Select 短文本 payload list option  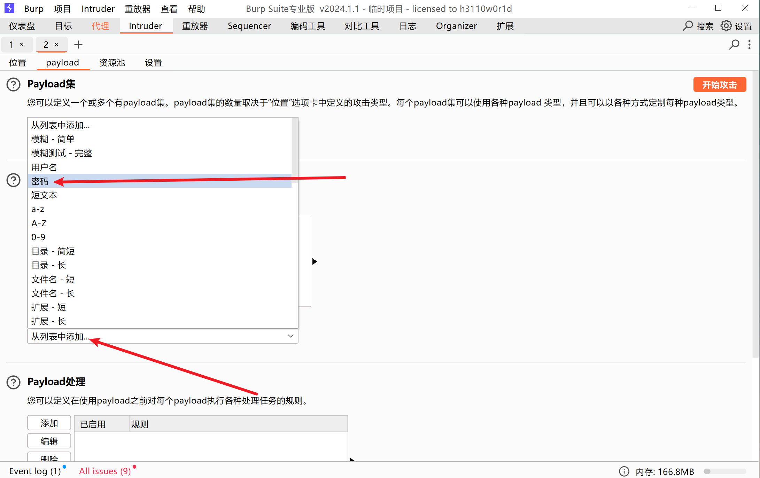tap(160, 195)
